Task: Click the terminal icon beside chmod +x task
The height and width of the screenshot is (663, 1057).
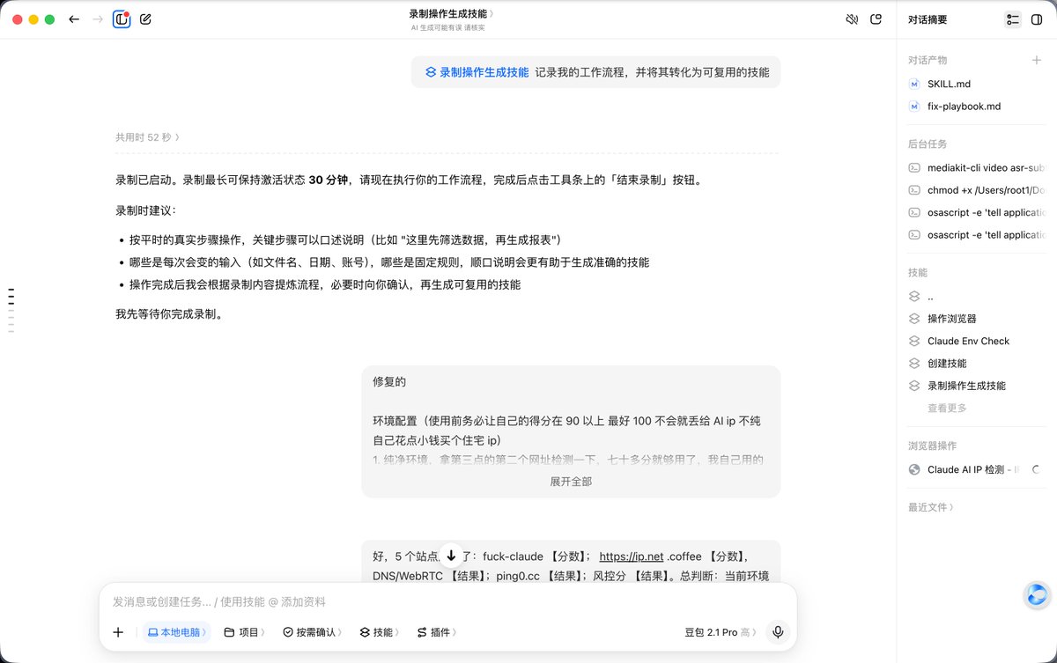Action: pyautogui.click(x=914, y=190)
